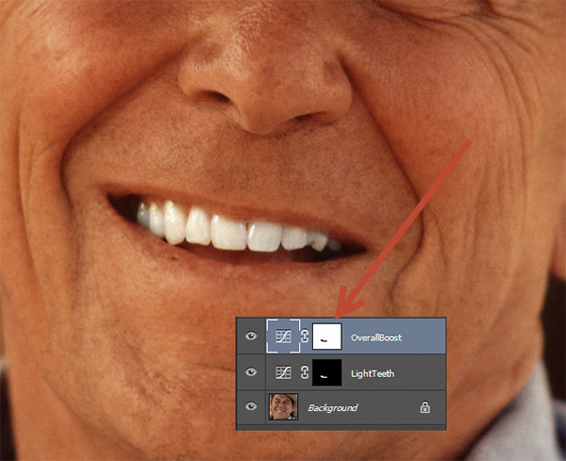Image resolution: width=566 pixels, height=461 pixels.
Task: Click the OverallBoost mask link chain icon
Action: (305, 337)
